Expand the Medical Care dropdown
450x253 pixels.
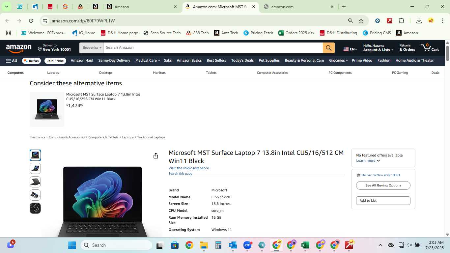[x=148, y=61]
